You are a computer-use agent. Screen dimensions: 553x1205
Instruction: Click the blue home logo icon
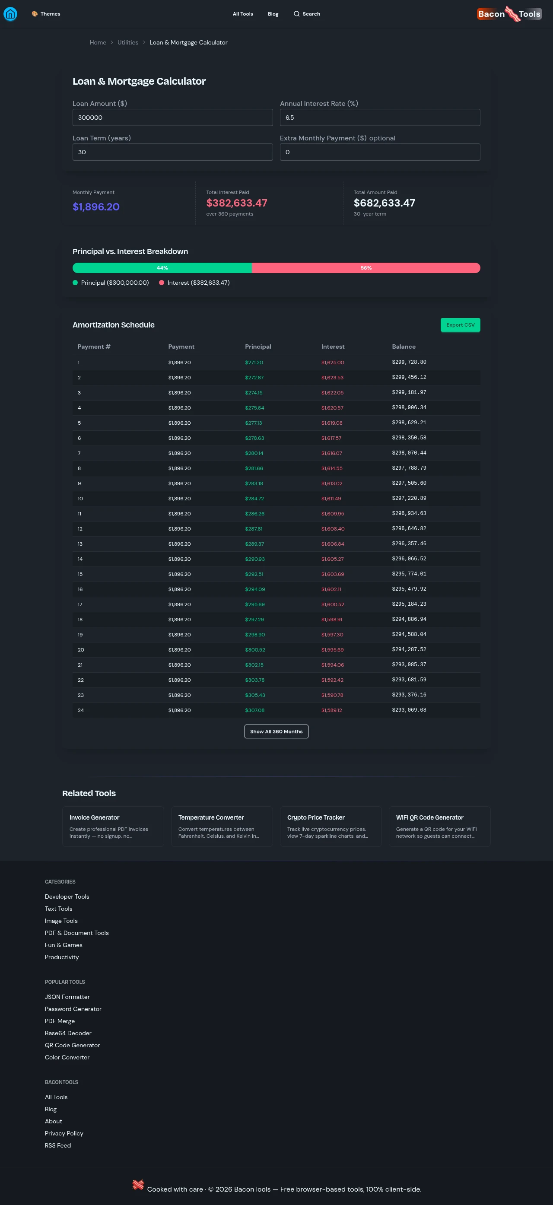(10, 14)
